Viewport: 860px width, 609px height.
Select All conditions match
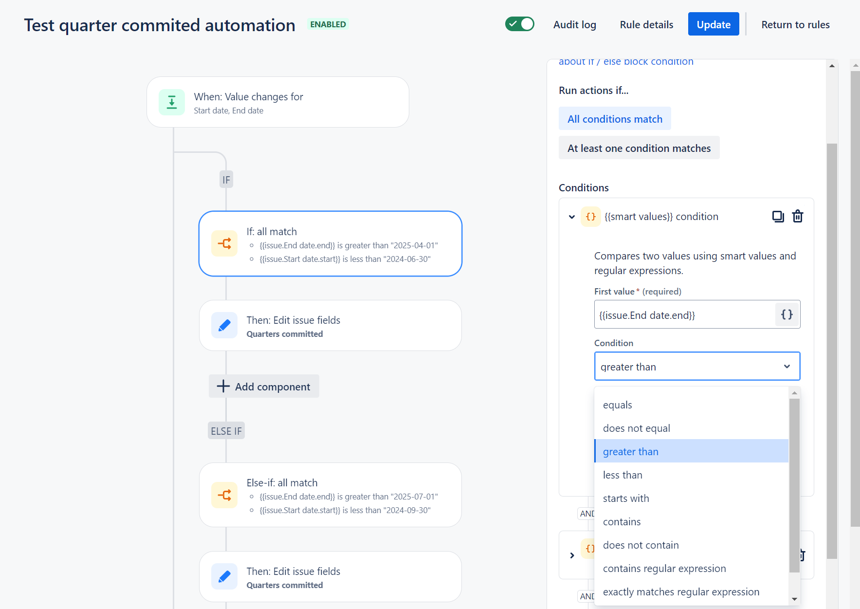(x=615, y=118)
